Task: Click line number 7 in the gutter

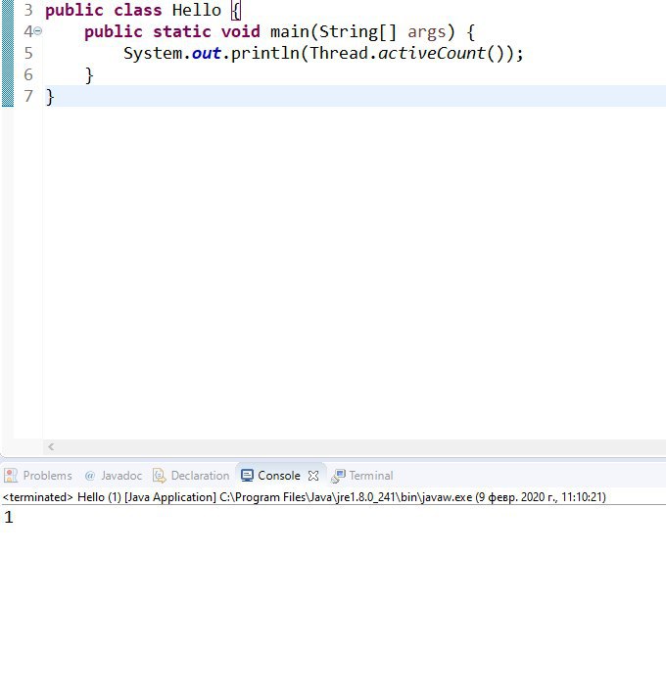Action: coord(28,96)
